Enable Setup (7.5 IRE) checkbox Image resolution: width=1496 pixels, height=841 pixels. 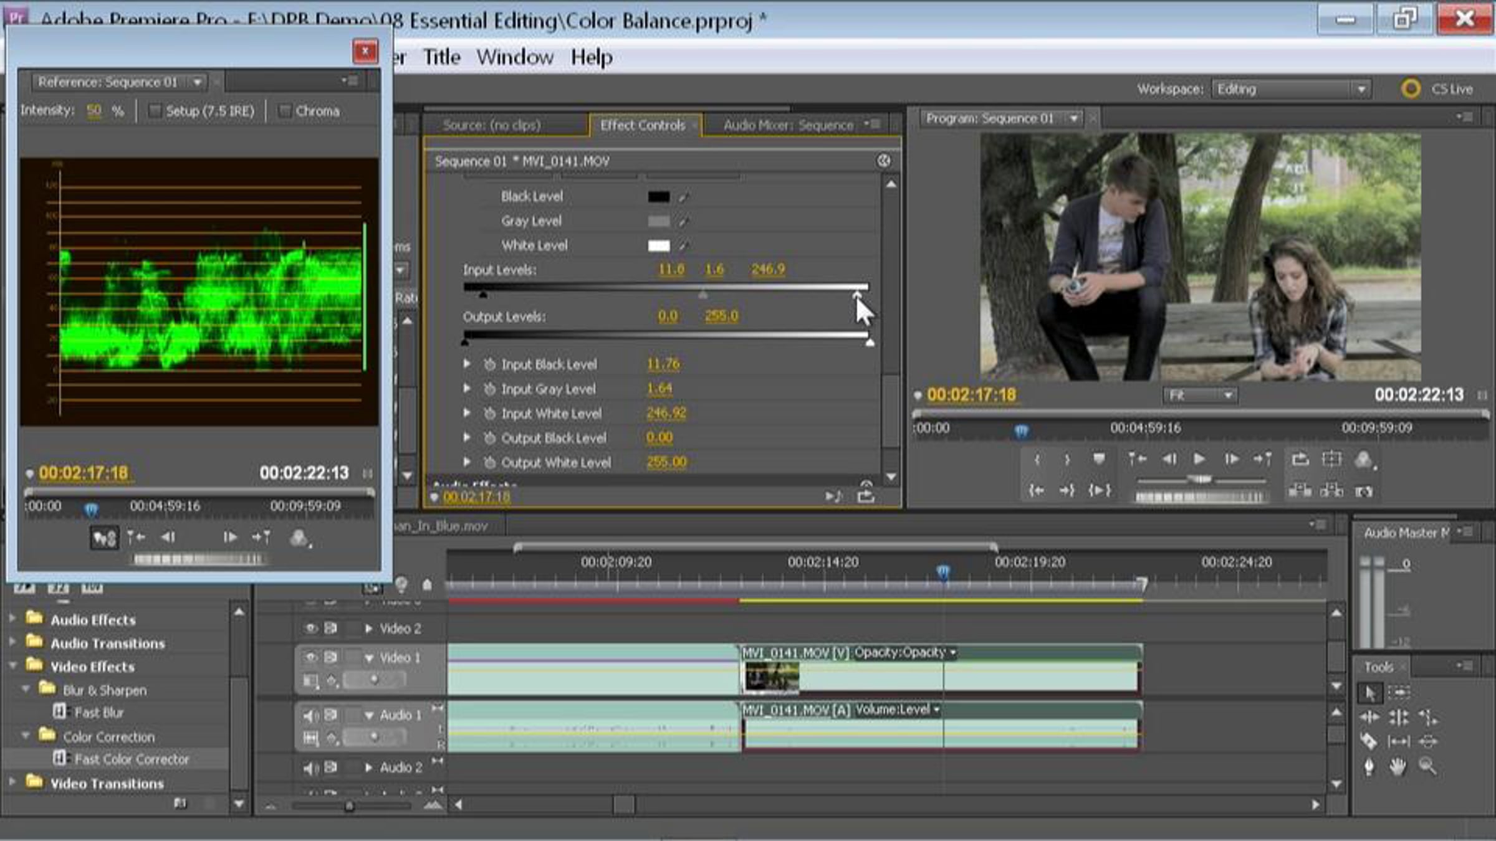click(x=155, y=112)
